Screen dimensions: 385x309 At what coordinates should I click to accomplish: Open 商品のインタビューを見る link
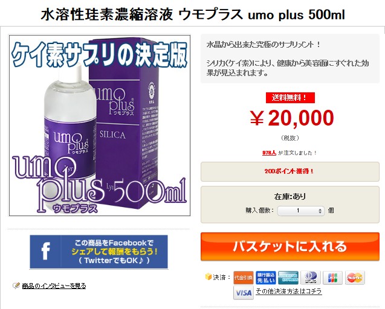pos(54,286)
